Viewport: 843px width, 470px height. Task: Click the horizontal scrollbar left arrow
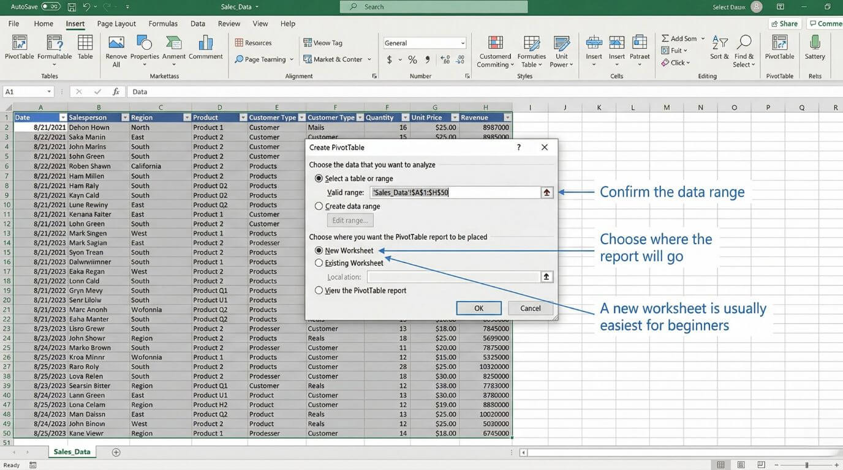(523, 452)
